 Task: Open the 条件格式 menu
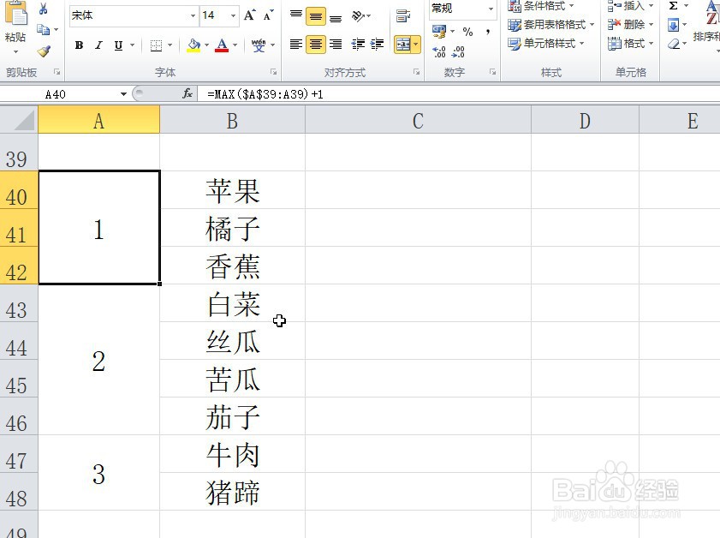[543, 6]
